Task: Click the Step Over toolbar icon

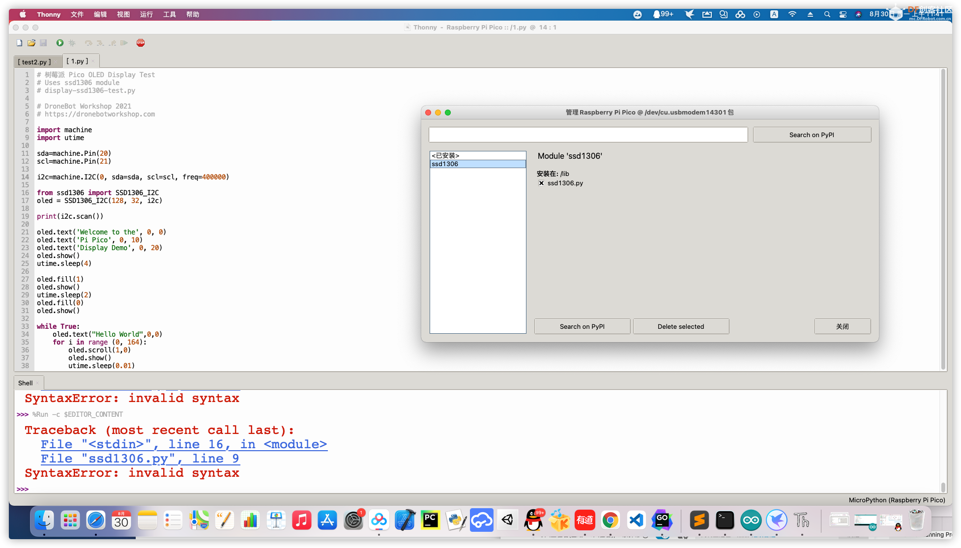Action: click(x=88, y=43)
